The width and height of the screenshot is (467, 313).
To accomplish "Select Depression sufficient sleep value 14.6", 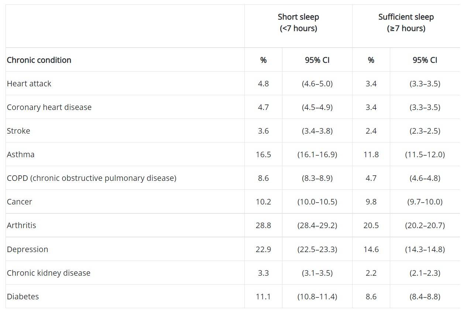I will (x=371, y=250).
